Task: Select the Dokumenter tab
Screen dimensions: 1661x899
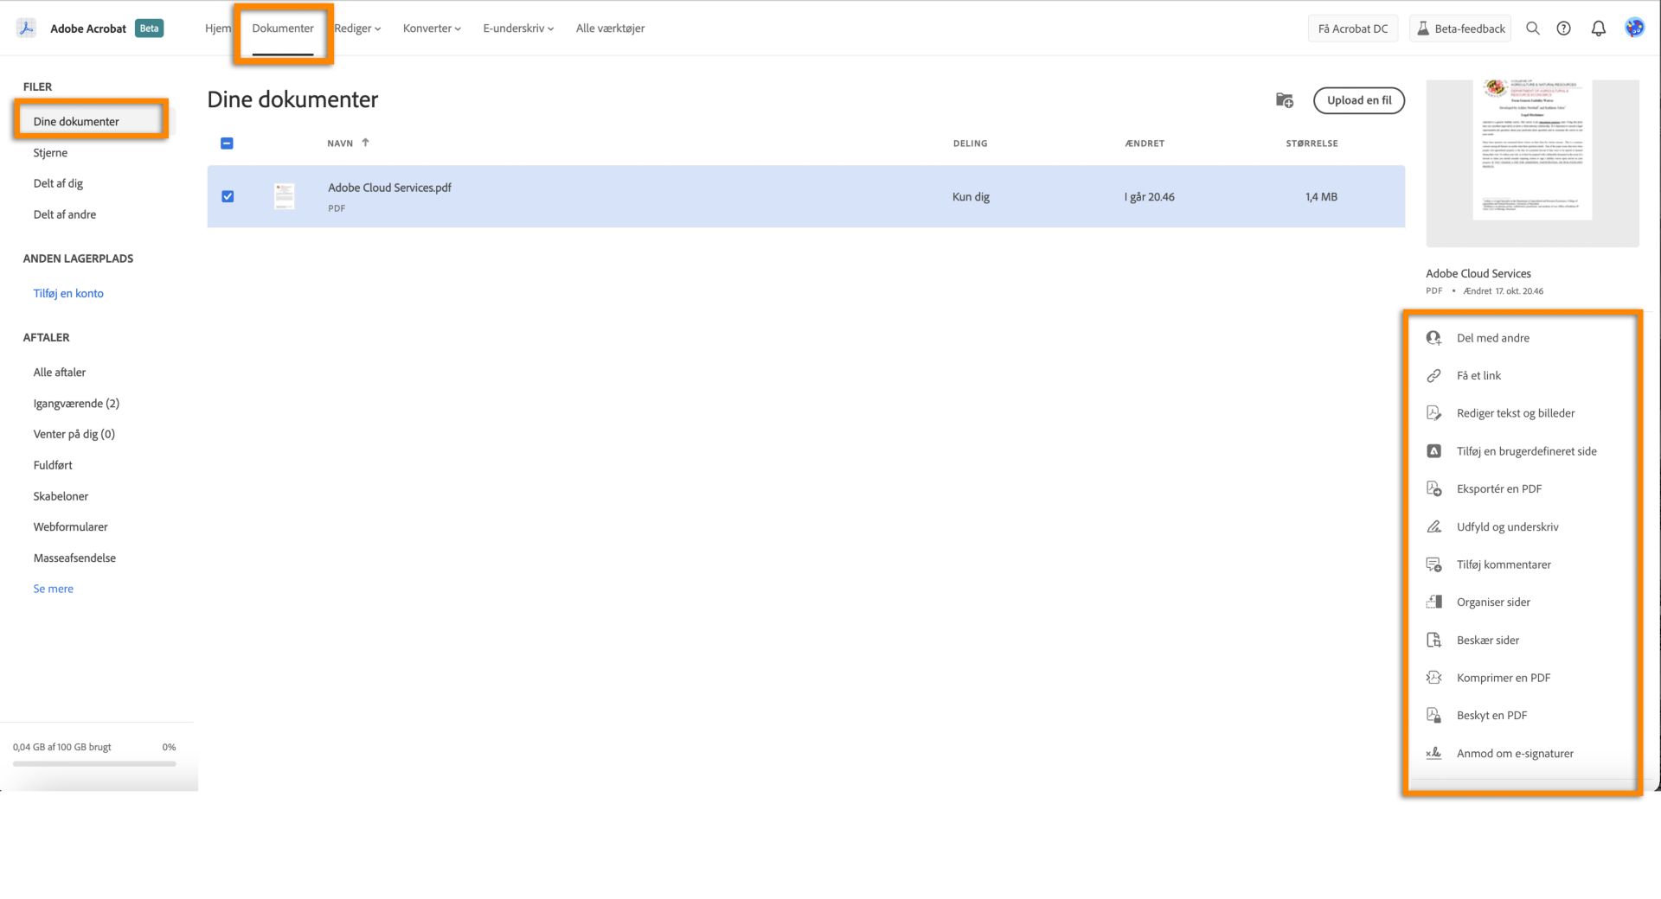Action: (283, 29)
